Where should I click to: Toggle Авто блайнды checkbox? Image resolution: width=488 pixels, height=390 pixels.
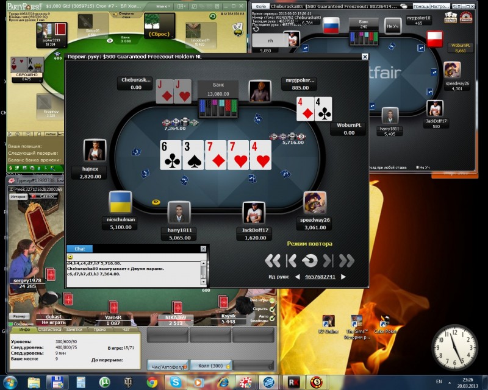click(x=272, y=318)
